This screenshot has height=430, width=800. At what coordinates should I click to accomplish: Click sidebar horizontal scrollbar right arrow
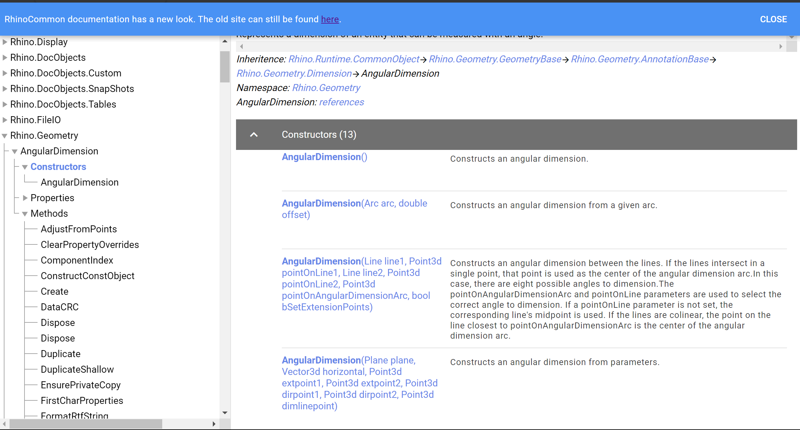pyautogui.click(x=214, y=424)
